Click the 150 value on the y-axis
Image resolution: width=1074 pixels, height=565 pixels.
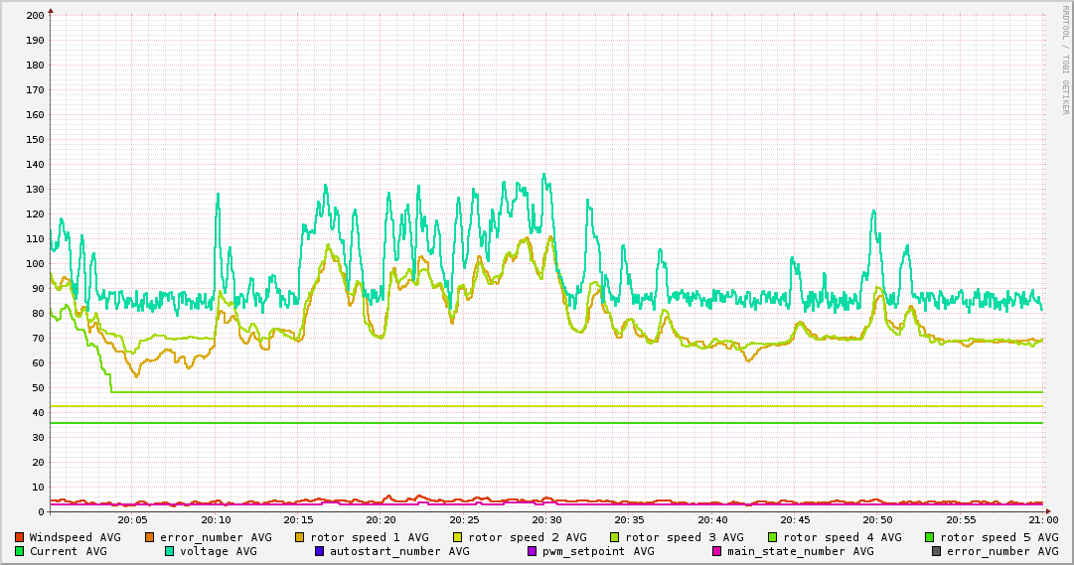pyautogui.click(x=35, y=139)
